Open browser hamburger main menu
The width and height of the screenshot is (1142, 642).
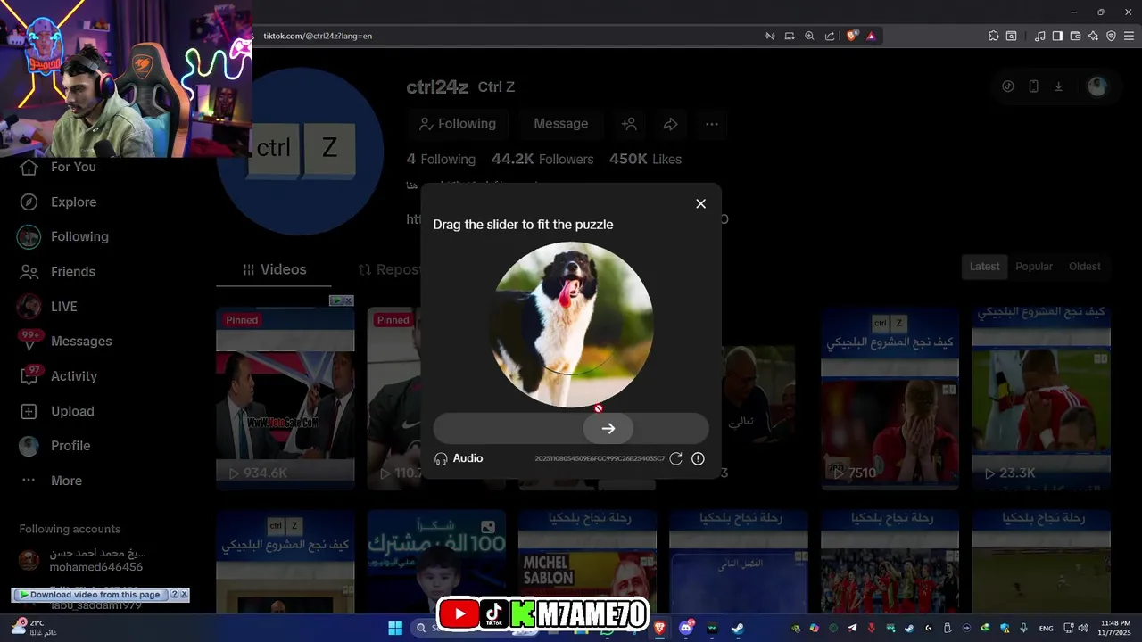(1129, 36)
